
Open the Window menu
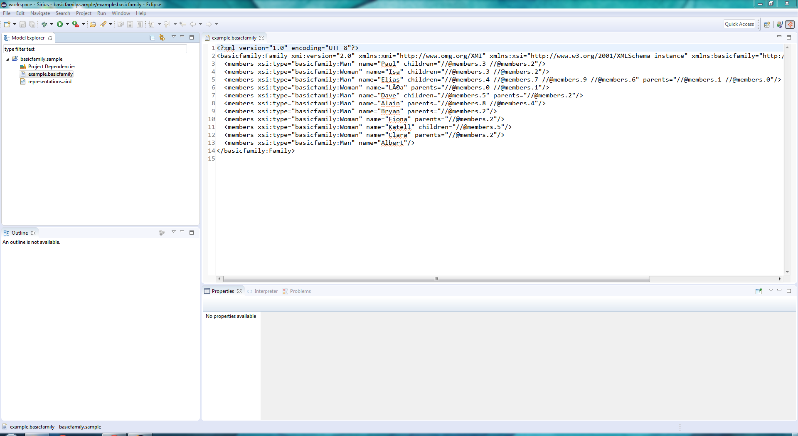click(121, 13)
